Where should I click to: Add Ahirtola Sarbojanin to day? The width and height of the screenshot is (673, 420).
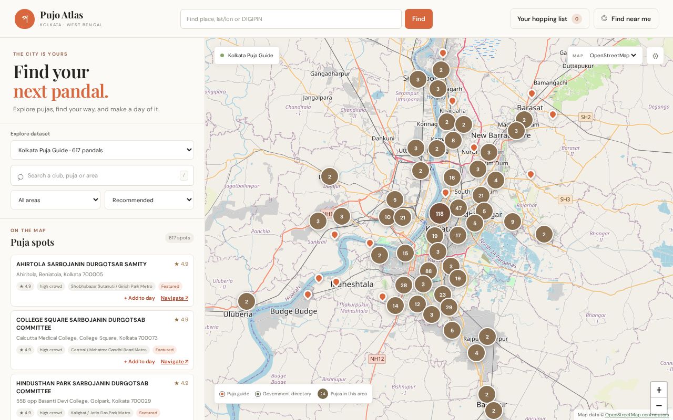[x=139, y=298]
